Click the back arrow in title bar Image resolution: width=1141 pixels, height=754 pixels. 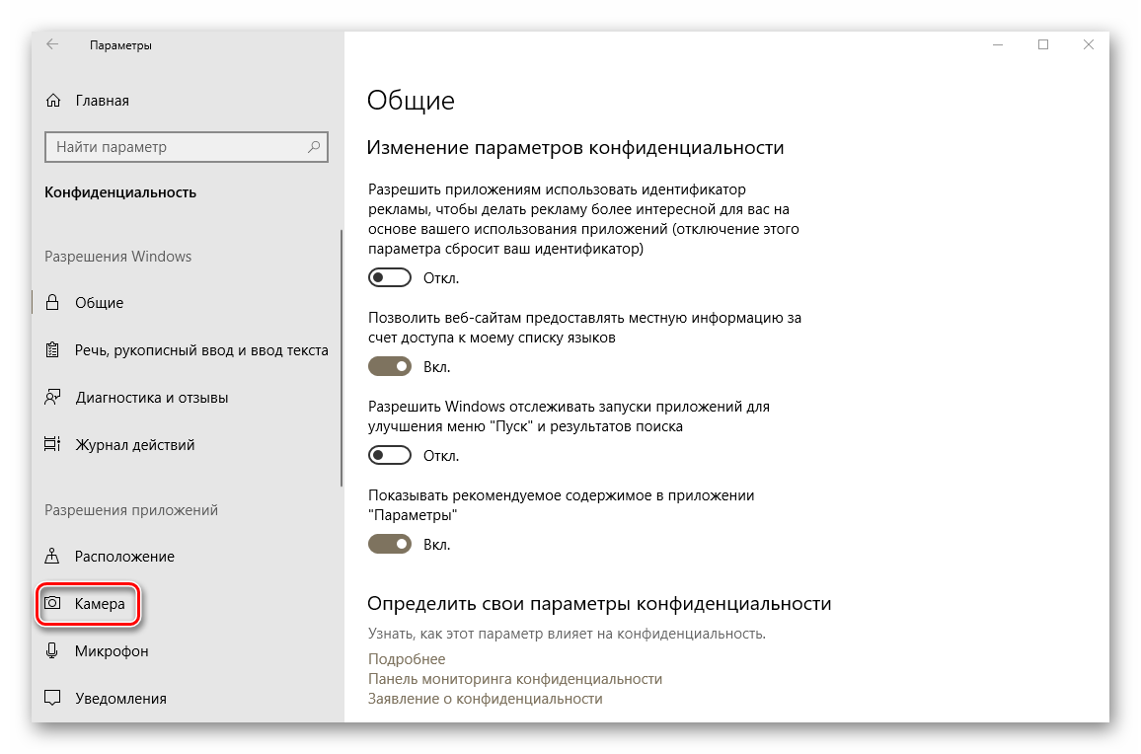(52, 44)
